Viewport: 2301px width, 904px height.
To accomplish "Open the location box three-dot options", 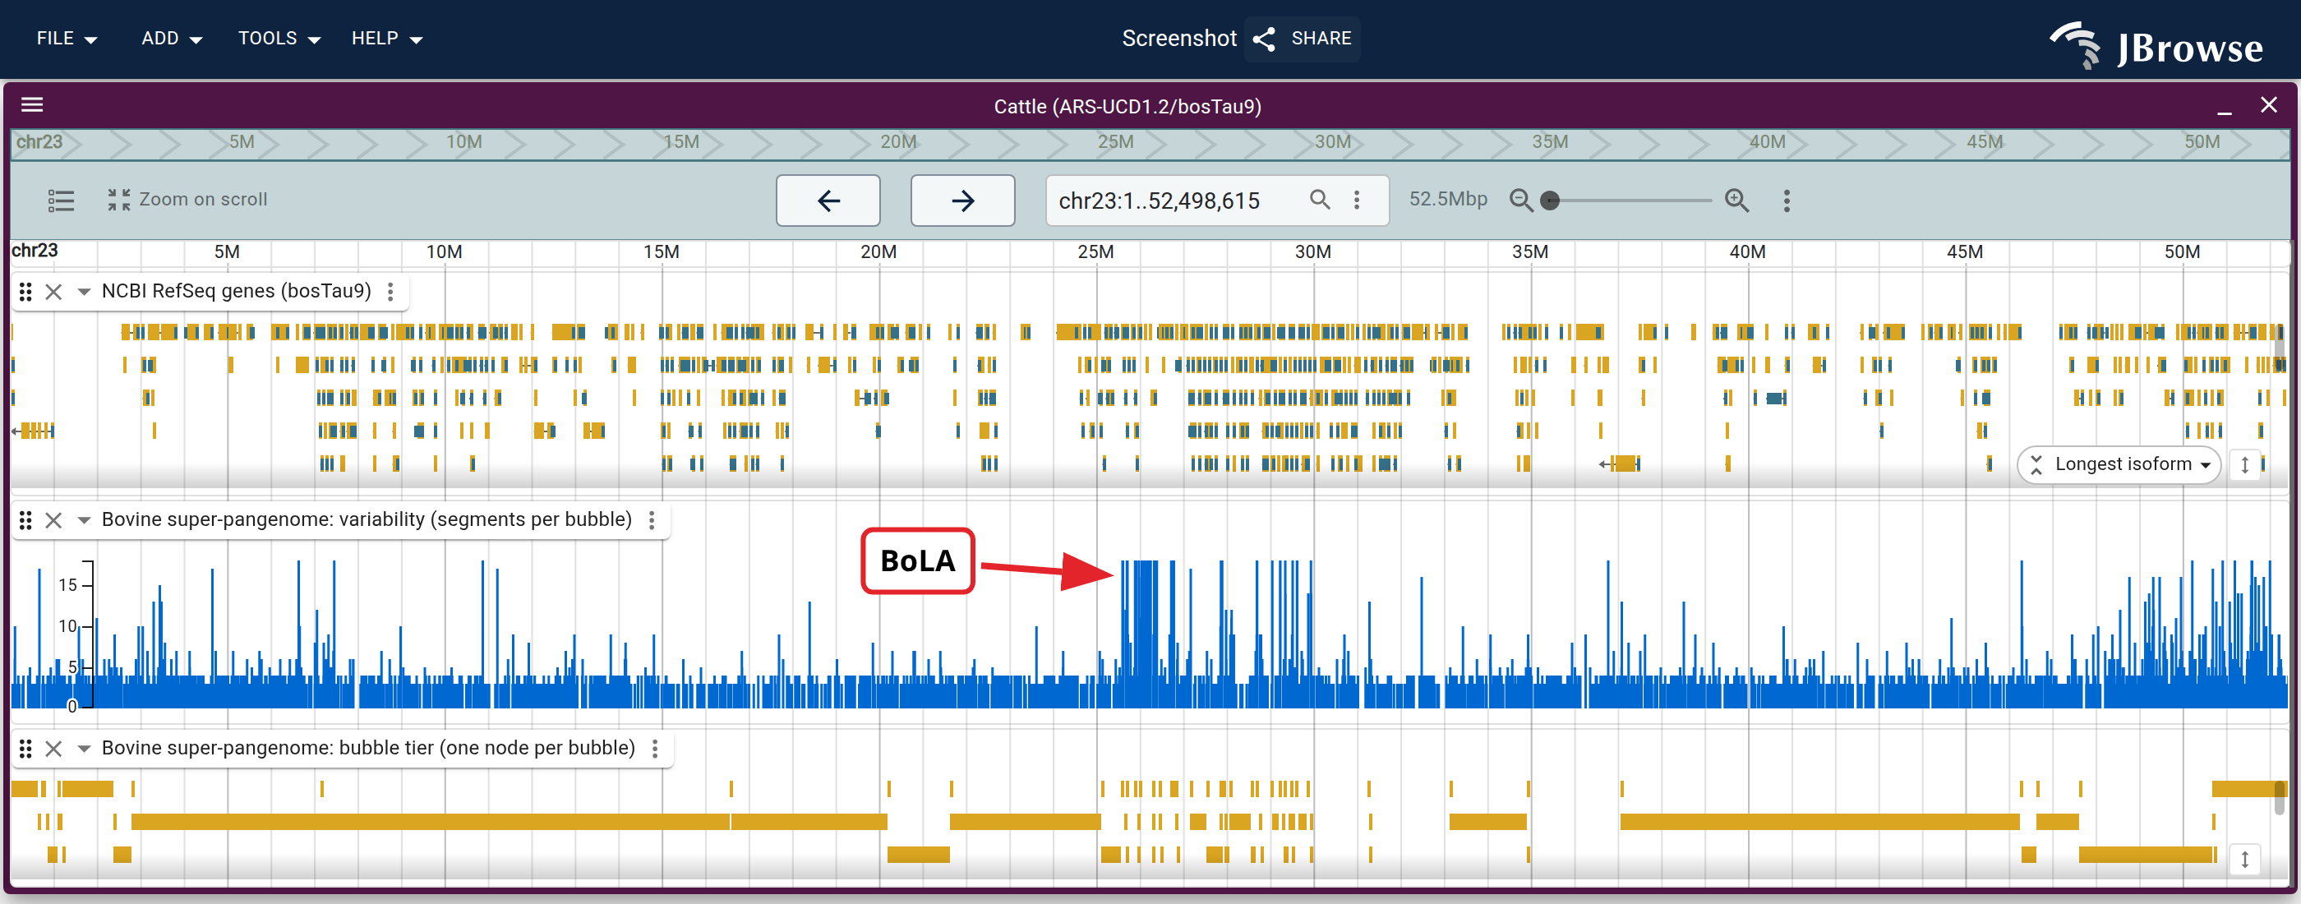I will click(x=1357, y=200).
